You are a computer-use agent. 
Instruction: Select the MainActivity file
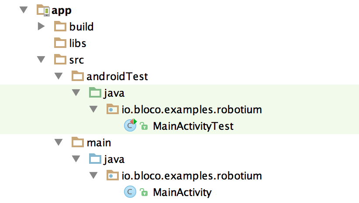(182, 192)
